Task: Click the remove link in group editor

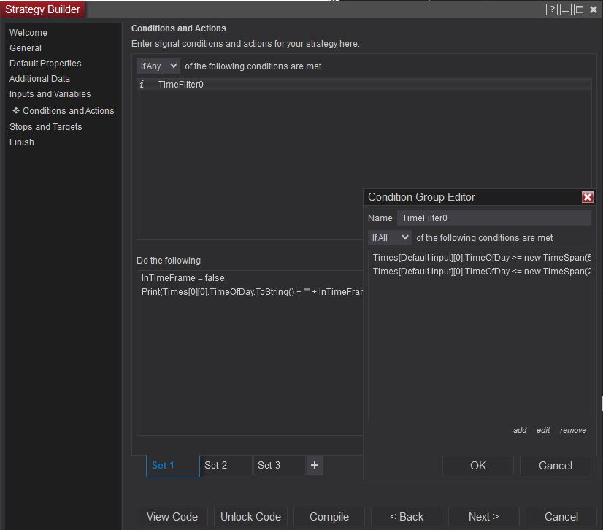Action: [x=573, y=430]
